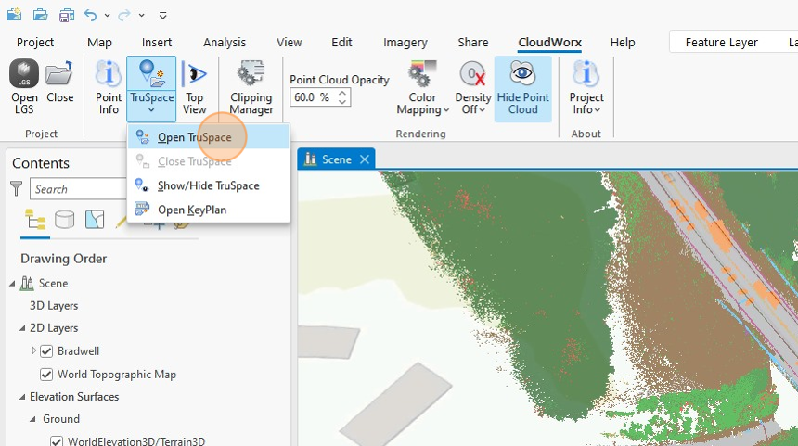Select Open TruSpace from the menu
This screenshot has width=798, height=446.
point(194,137)
